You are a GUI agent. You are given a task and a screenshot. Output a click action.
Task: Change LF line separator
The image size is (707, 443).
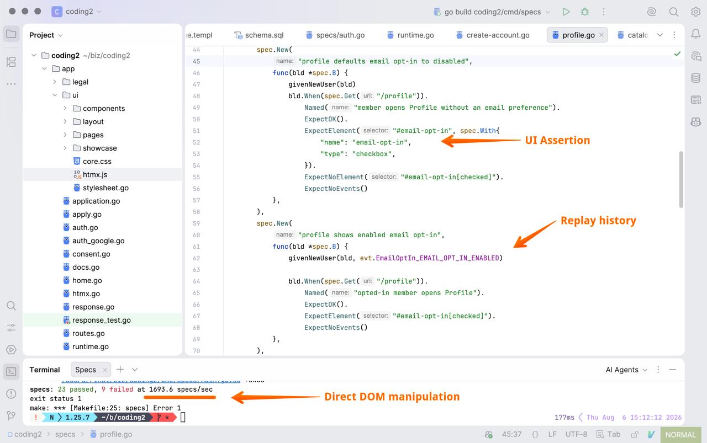point(552,434)
